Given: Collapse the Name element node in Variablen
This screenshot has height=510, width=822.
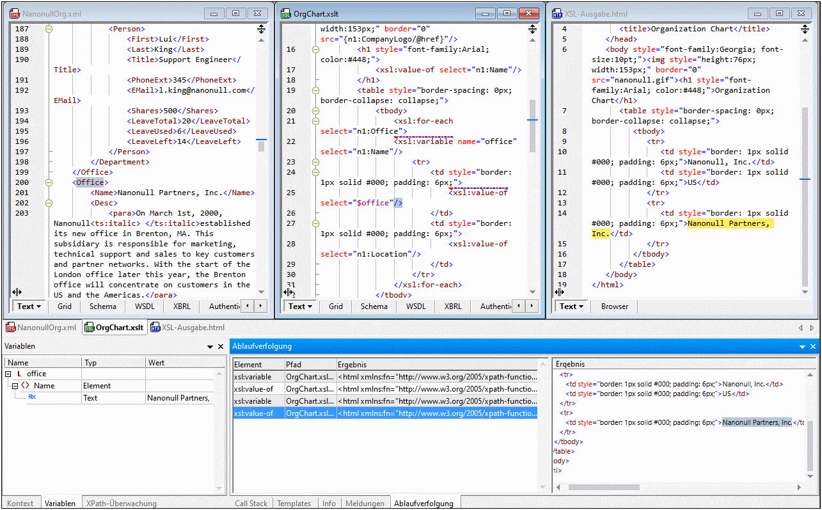Looking at the screenshot, I should (x=14, y=386).
